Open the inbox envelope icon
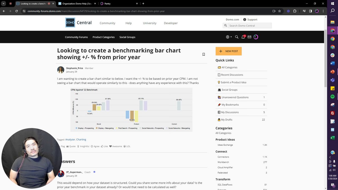The width and height of the screenshot is (338, 190). [x=249, y=37]
